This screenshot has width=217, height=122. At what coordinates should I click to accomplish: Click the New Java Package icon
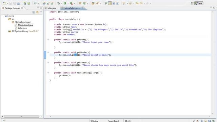pyautogui.click(x=80, y=3)
